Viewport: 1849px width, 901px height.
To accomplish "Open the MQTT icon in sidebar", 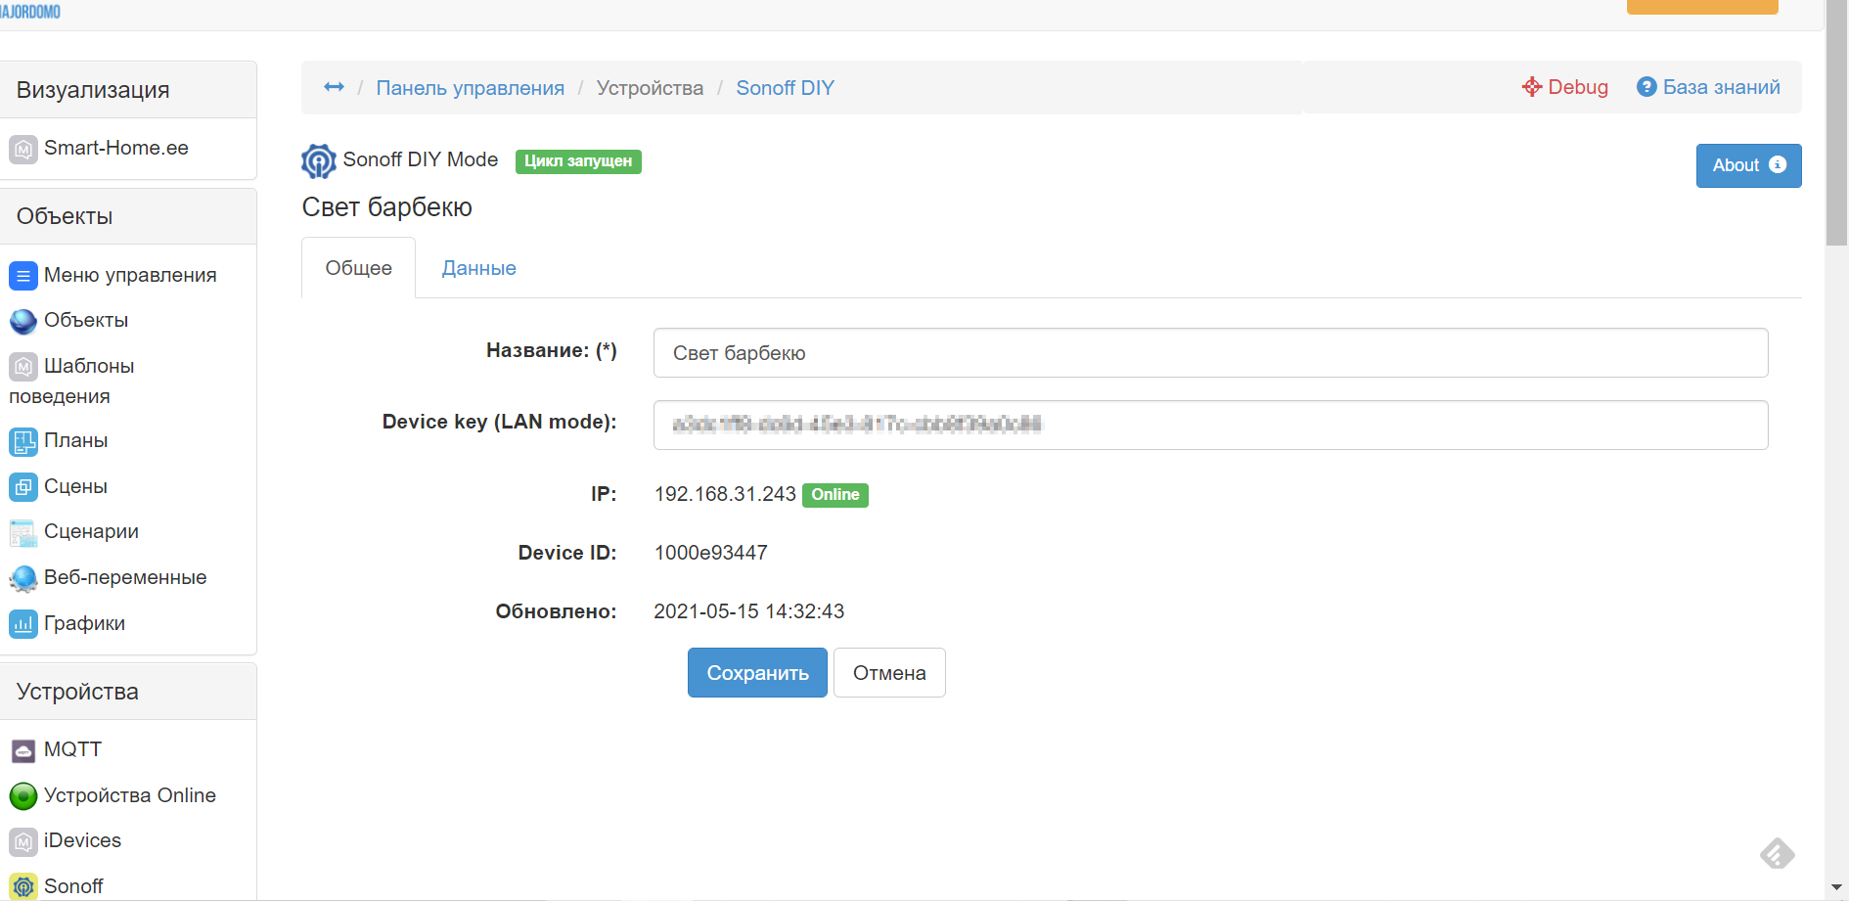I will (23, 750).
